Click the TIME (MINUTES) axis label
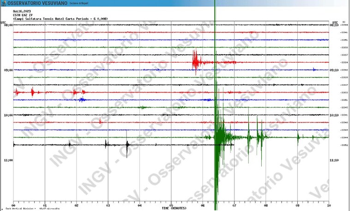354x211 pixels. 174,208
